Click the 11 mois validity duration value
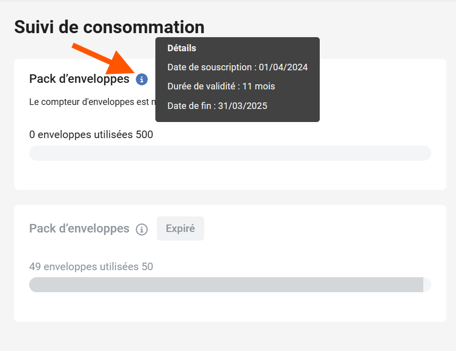 [x=258, y=86]
